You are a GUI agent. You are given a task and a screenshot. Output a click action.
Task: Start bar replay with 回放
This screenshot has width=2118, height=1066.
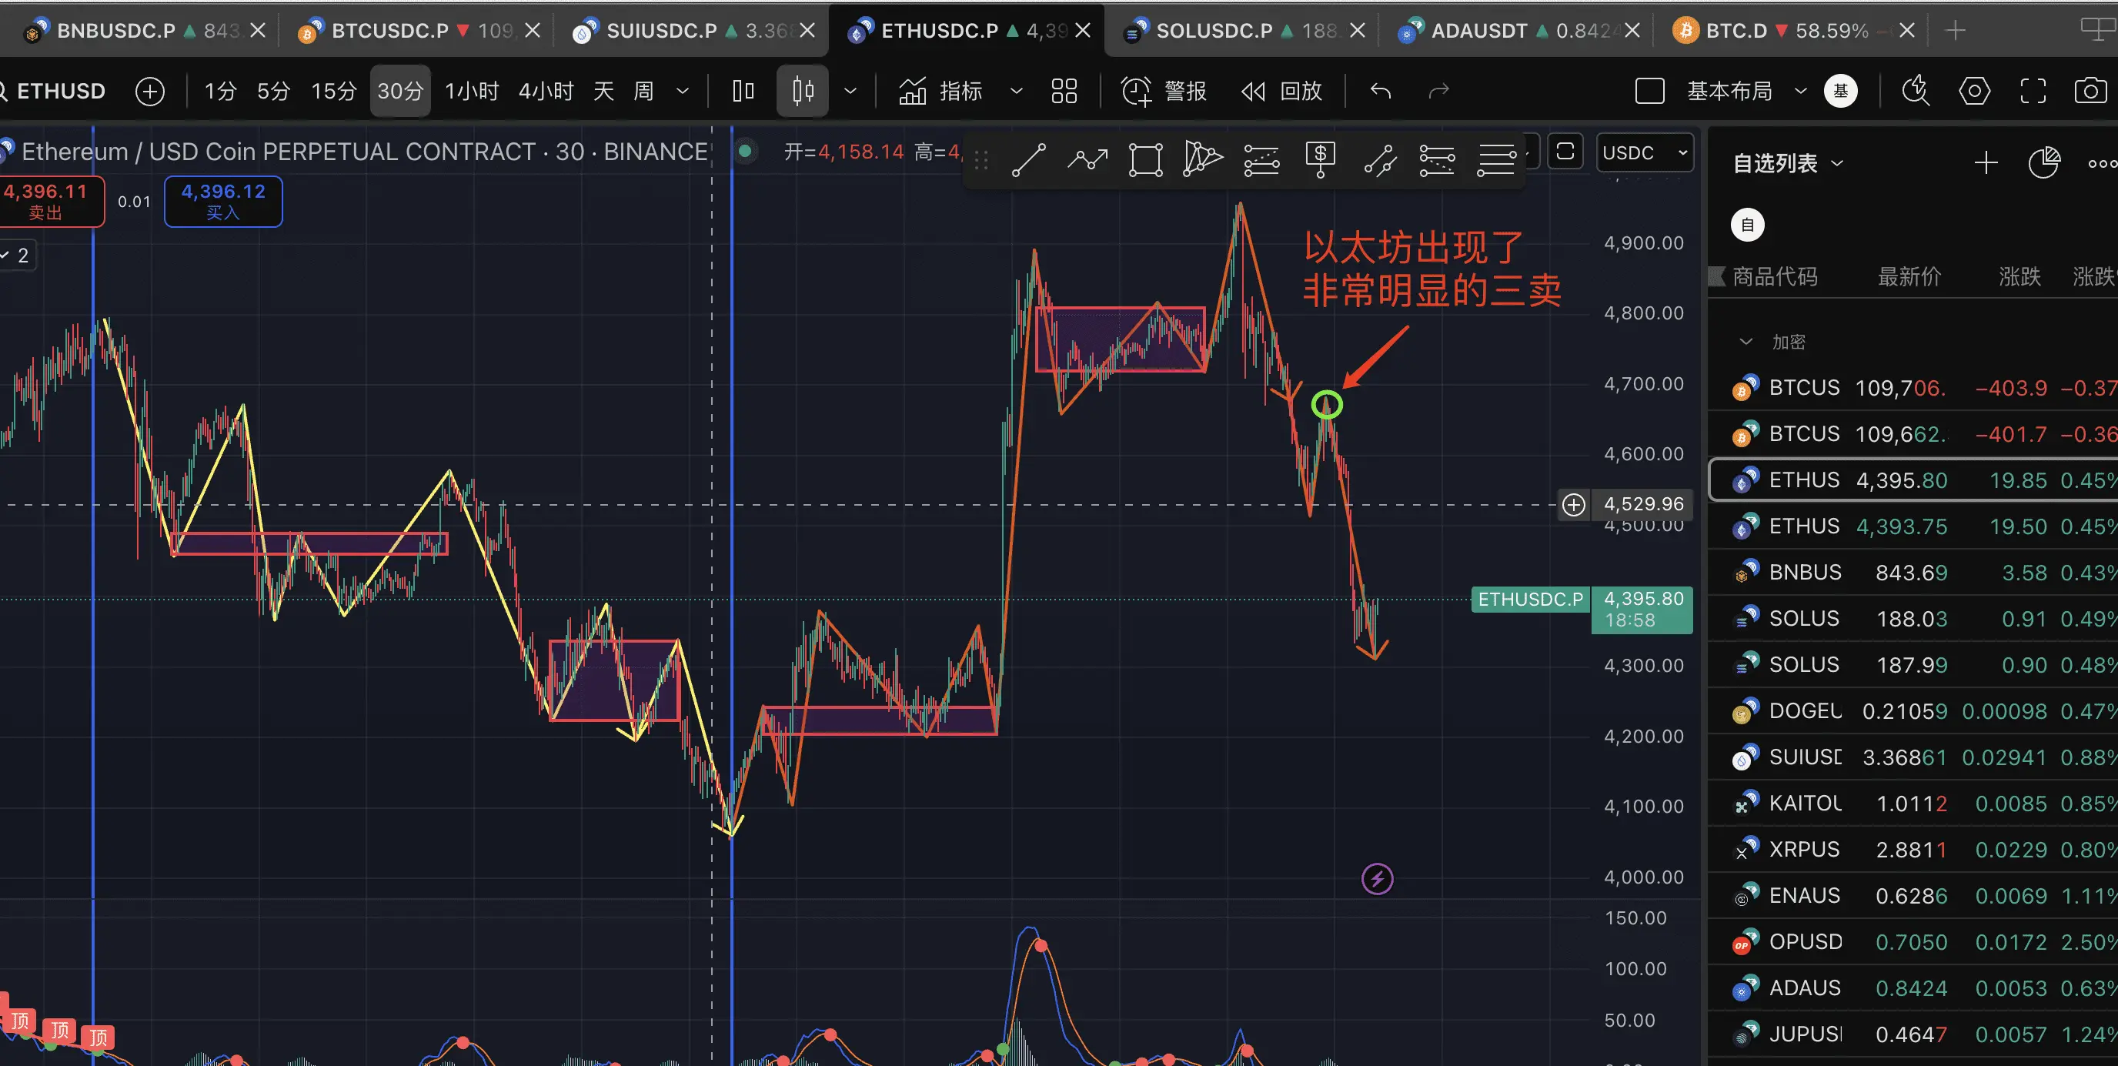click(x=1281, y=91)
